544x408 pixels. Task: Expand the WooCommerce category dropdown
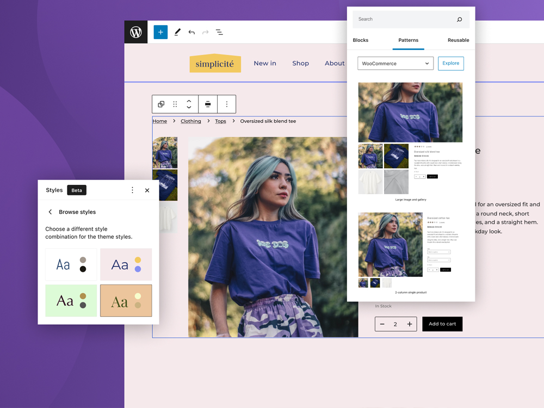[395, 64]
